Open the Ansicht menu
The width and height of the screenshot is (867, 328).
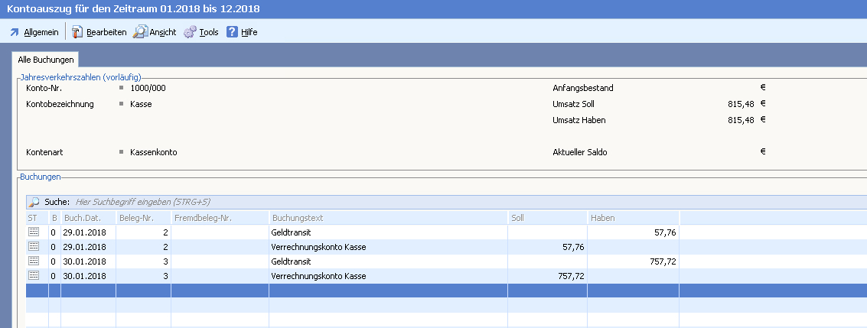(x=163, y=32)
